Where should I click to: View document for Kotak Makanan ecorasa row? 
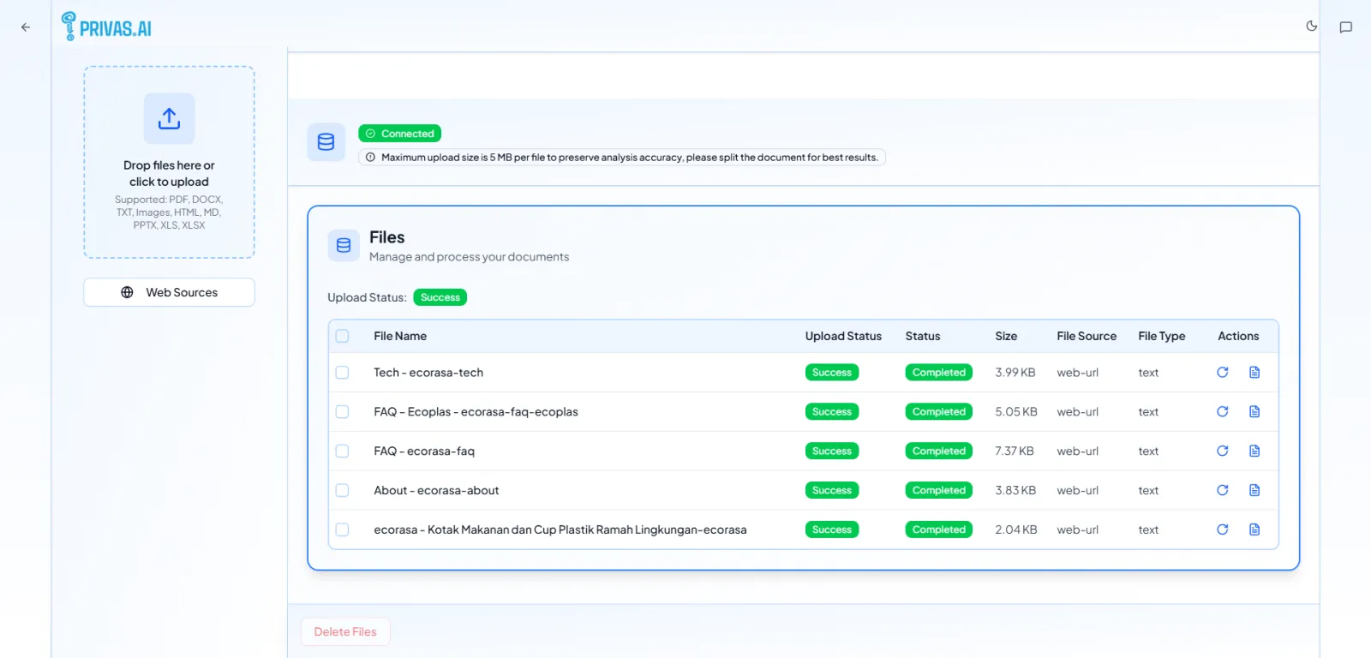click(x=1254, y=530)
